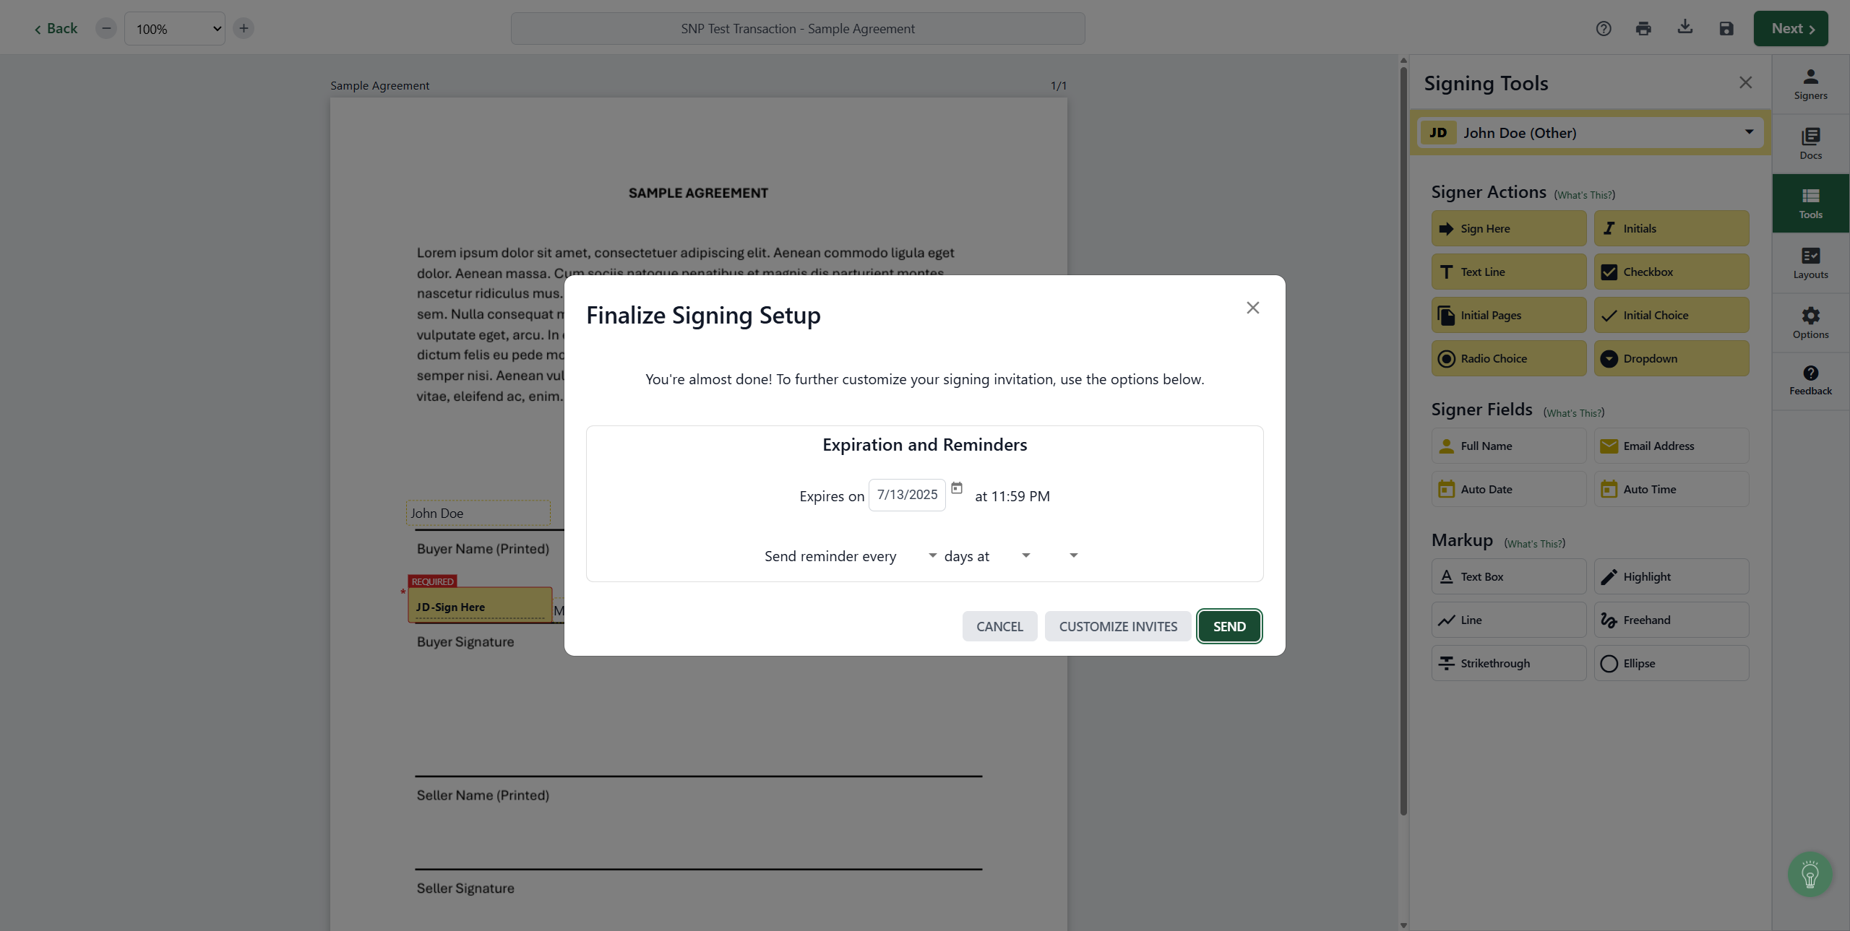
Task: Switch to the Tools sidebar tab
Action: tap(1810, 204)
